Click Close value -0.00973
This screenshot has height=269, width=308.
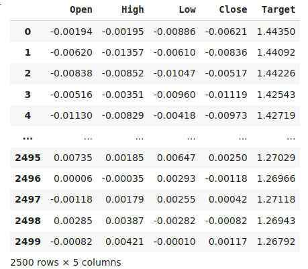(x=226, y=115)
